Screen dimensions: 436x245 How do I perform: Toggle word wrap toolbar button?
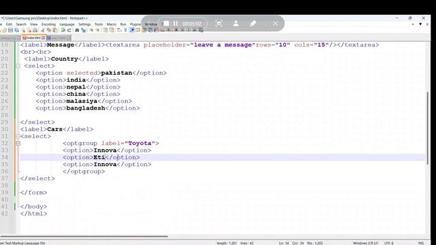click(x=119, y=30)
